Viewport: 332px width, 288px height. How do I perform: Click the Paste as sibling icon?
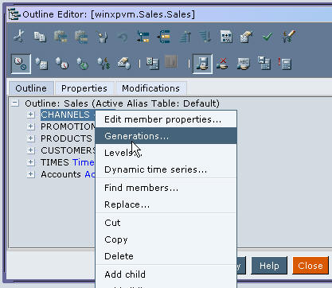coord(81,37)
